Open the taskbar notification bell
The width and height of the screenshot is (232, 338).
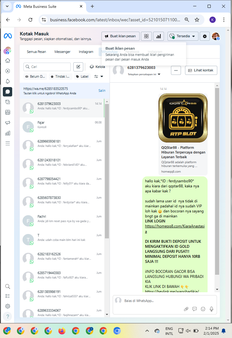[x=224, y=331]
